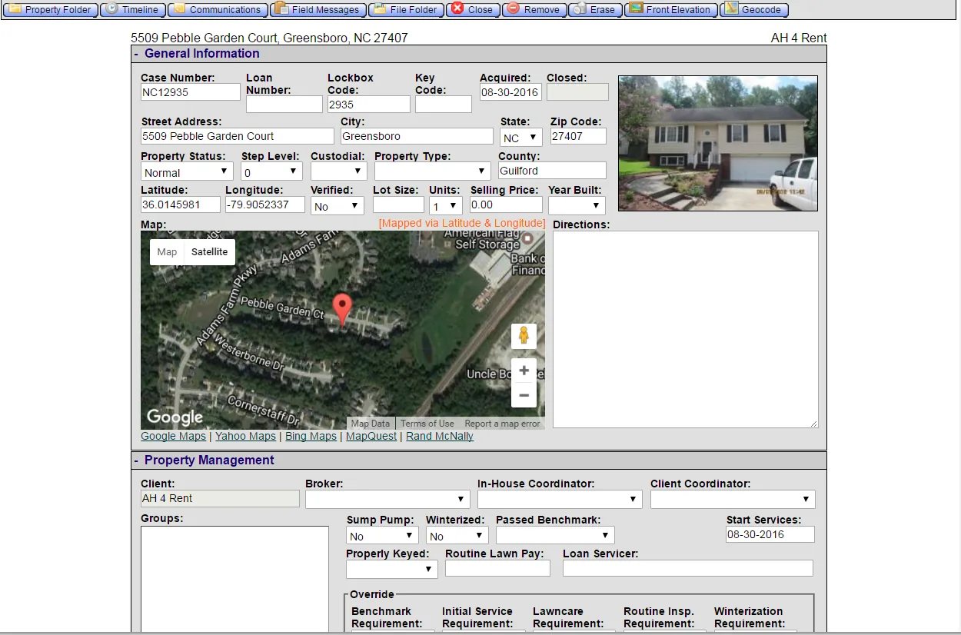Click the Erase toolbar button
Screen dimensions: 961x635
[596, 10]
